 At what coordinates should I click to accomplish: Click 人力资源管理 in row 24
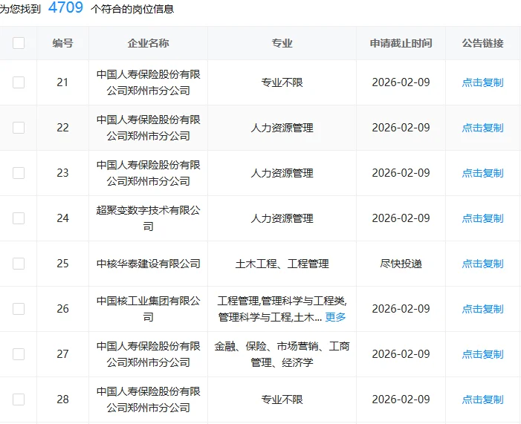pos(282,218)
